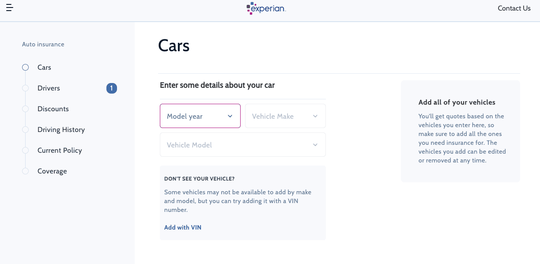The width and height of the screenshot is (540, 264).
Task: Select the Drivers progress indicator radio
Action: 26,88
